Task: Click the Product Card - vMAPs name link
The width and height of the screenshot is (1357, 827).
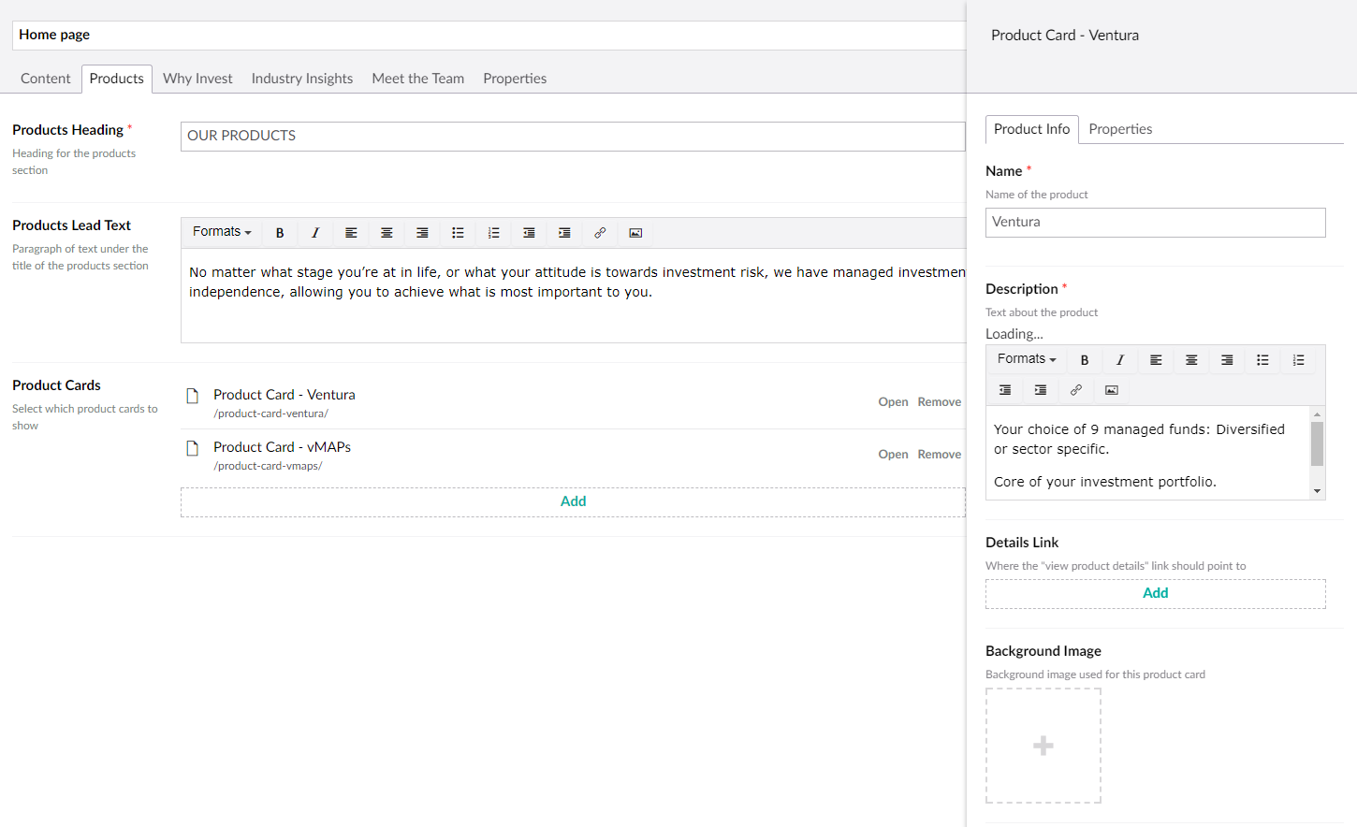Action: (x=282, y=447)
